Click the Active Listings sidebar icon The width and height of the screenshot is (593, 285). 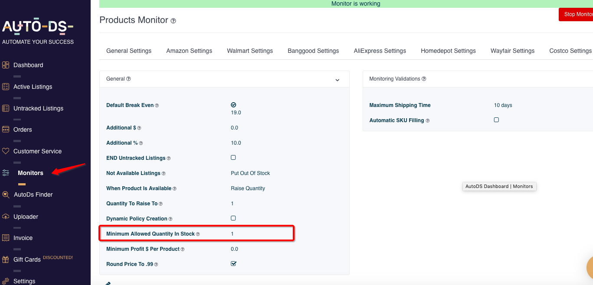click(6, 87)
